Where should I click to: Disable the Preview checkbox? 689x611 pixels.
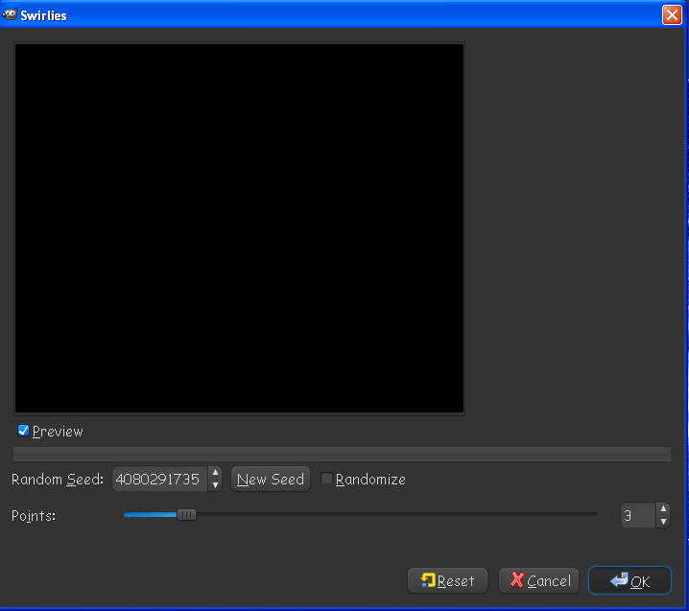pos(24,431)
